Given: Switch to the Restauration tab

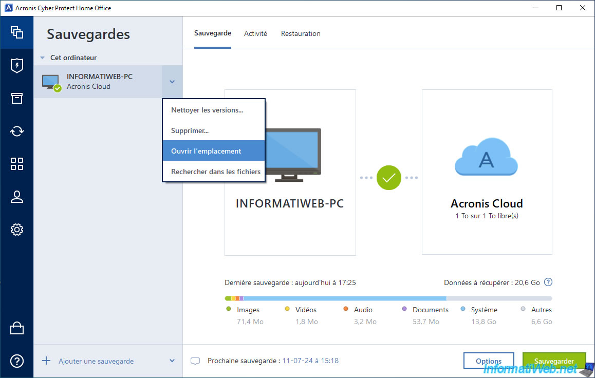Looking at the screenshot, I should coord(301,33).
